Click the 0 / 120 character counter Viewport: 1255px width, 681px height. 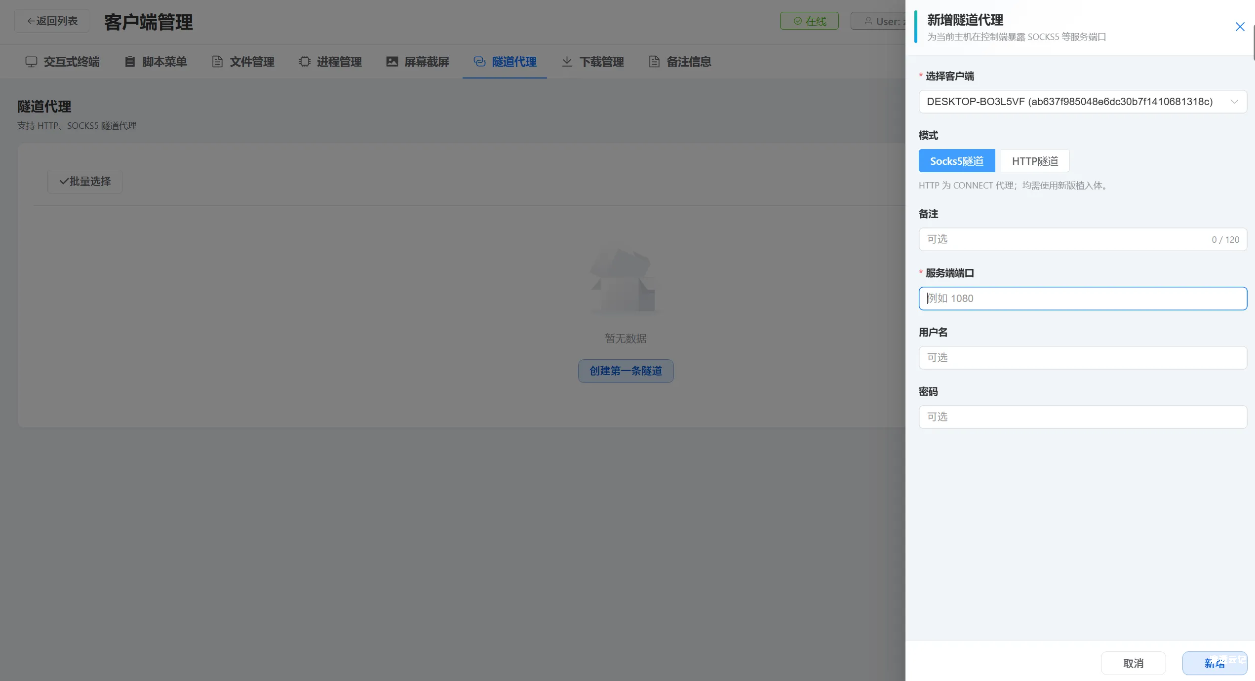click(x=1225, y=240)
